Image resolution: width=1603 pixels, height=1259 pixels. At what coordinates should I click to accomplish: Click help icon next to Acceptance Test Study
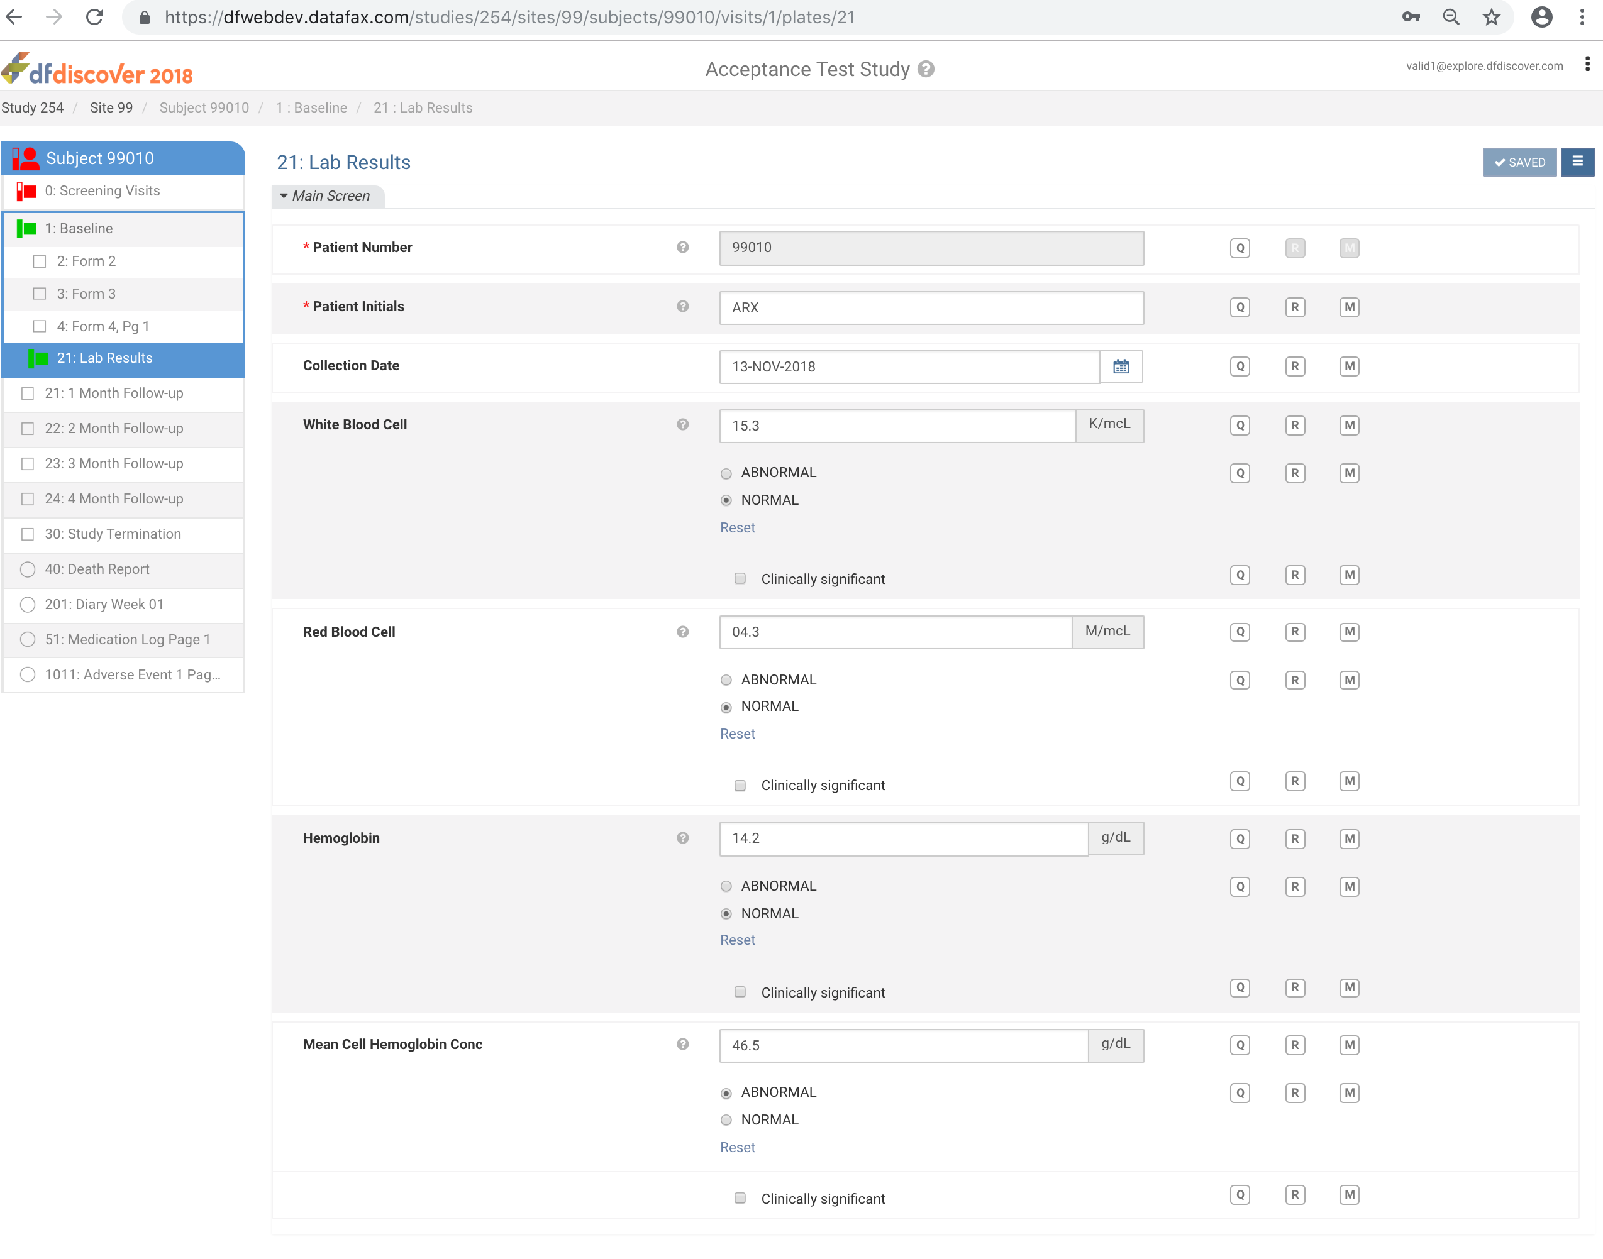point(926,69)
